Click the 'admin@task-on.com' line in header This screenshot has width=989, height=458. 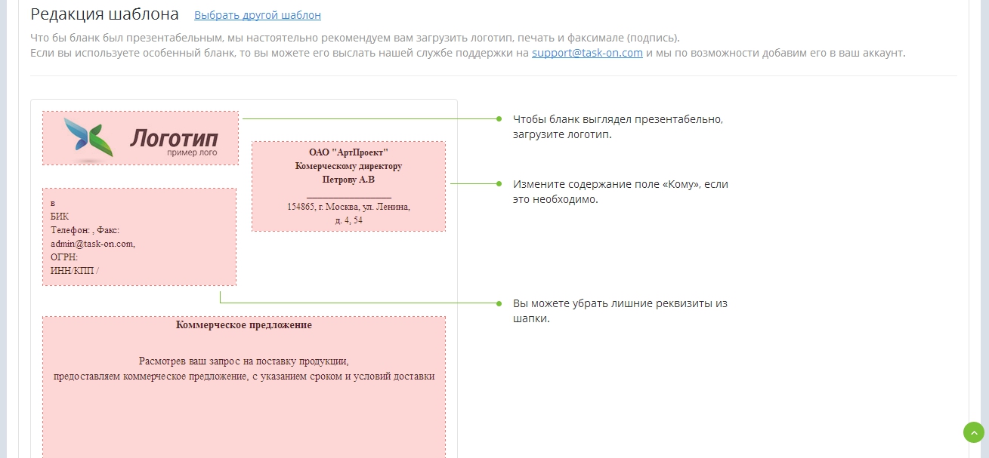pos(92,244)
